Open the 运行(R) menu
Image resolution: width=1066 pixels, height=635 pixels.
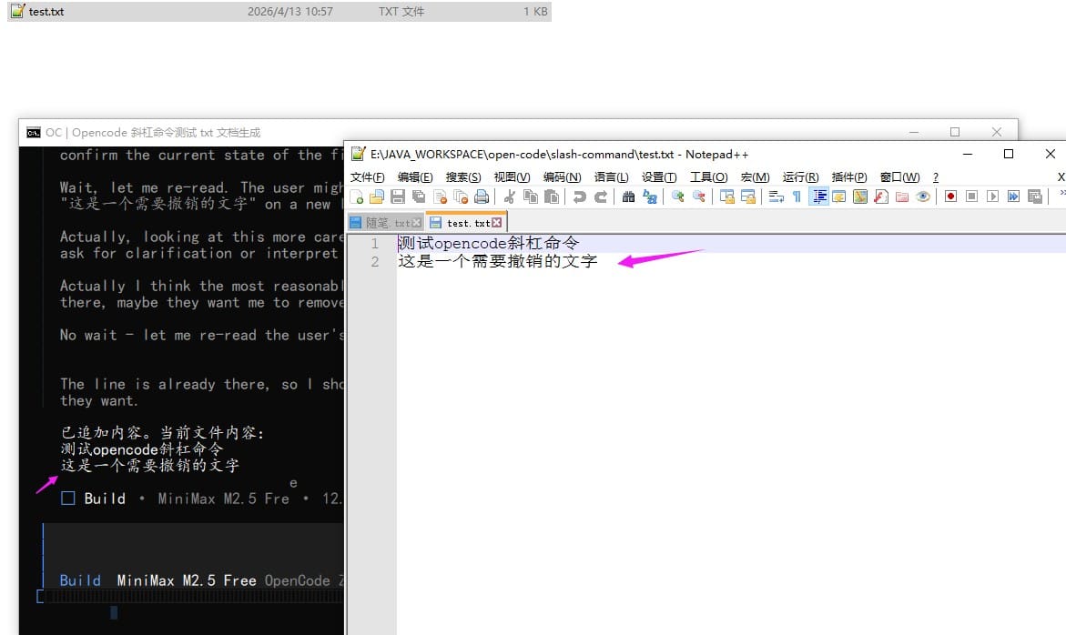point(801,177)
